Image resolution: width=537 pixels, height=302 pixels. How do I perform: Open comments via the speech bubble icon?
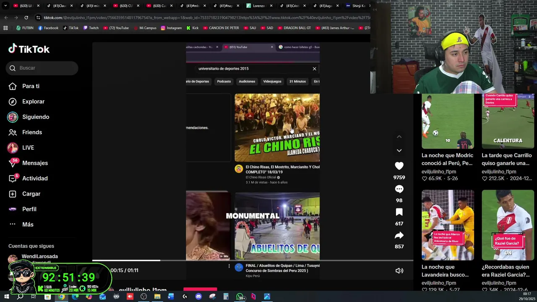pyautogui.click(x=399, y=189)
